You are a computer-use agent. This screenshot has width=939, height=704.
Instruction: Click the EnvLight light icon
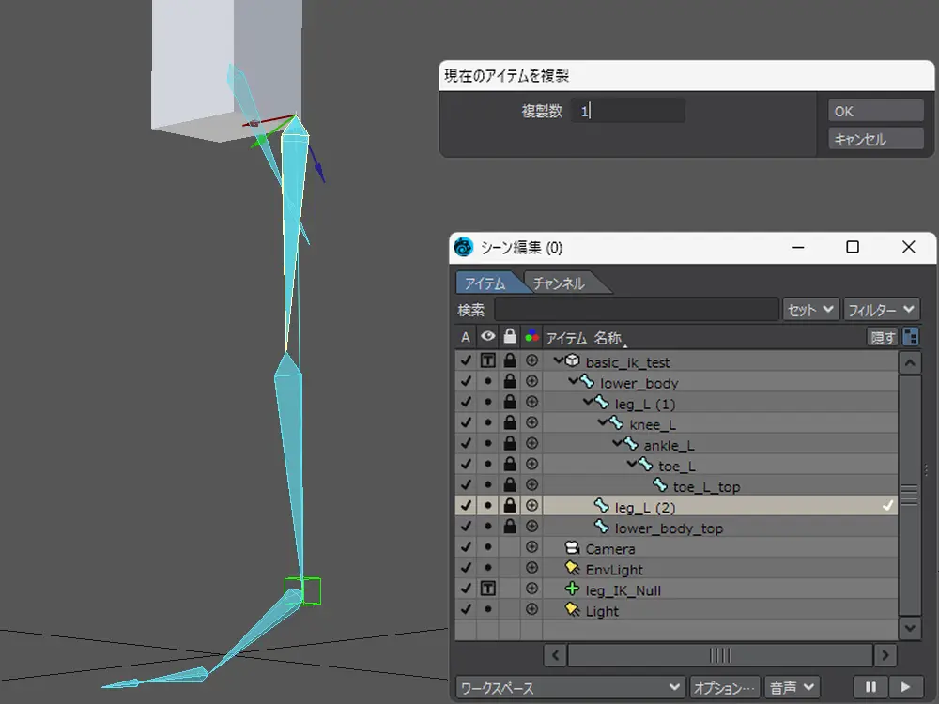572,569
